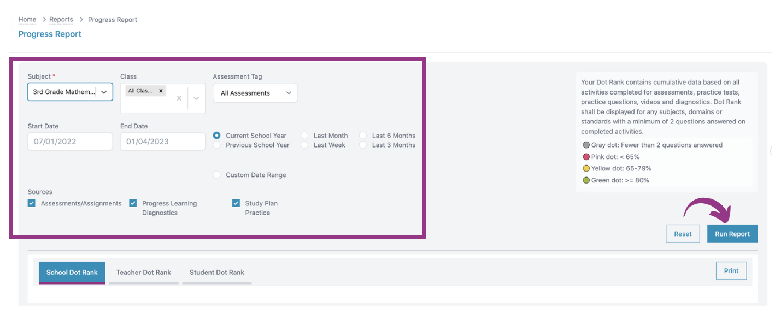Expand the Class dropdown chevron

pyautogui.click(x=196, y=99)
